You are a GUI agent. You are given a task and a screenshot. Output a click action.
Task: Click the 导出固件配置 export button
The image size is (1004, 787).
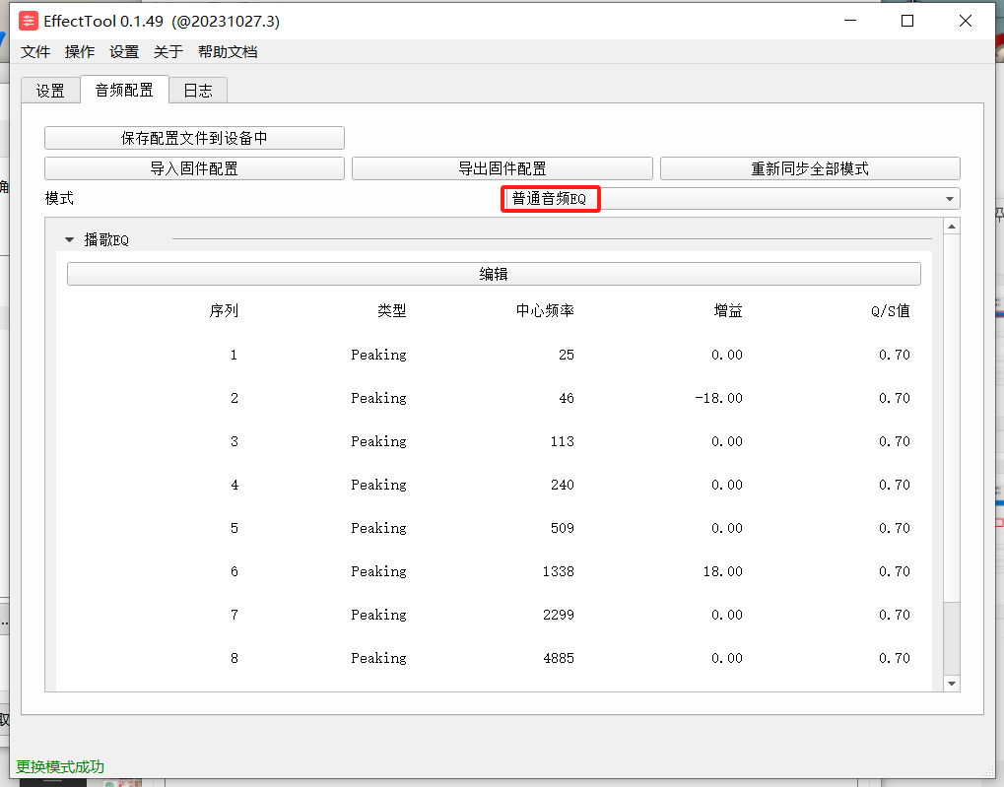pos(503,167)
